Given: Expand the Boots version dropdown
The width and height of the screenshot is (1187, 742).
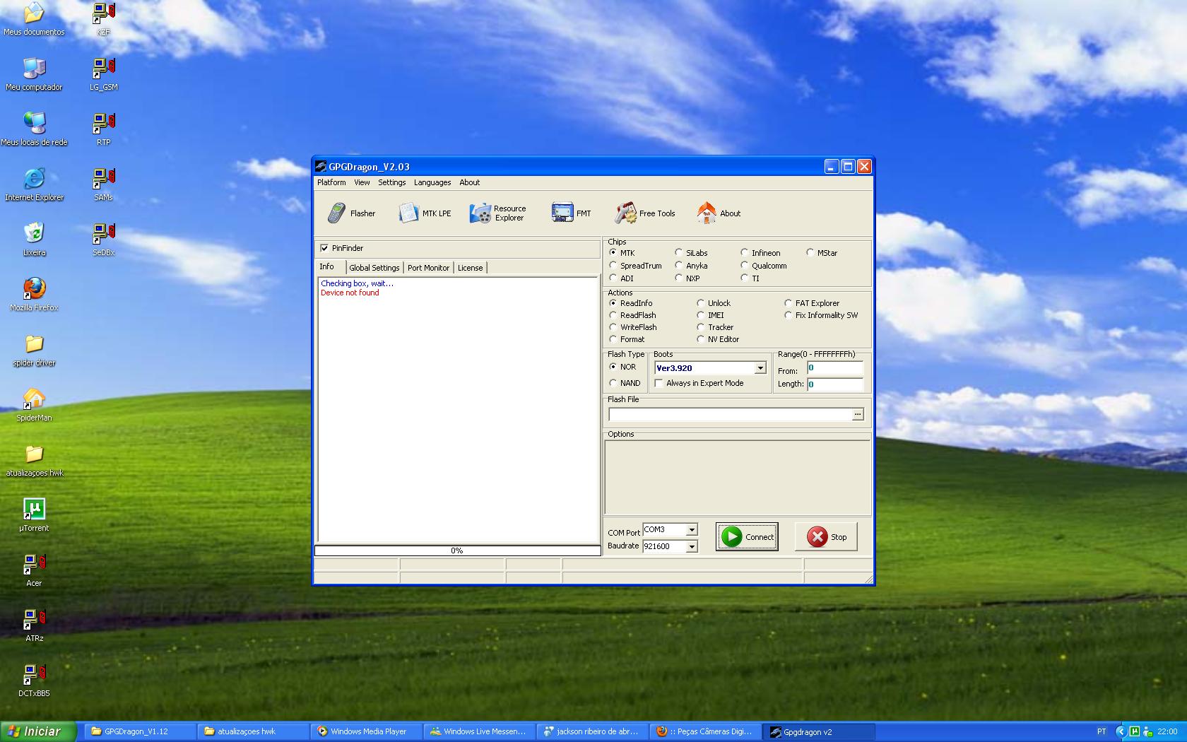Looking at the screenshot, I should (x=760, y=368).
